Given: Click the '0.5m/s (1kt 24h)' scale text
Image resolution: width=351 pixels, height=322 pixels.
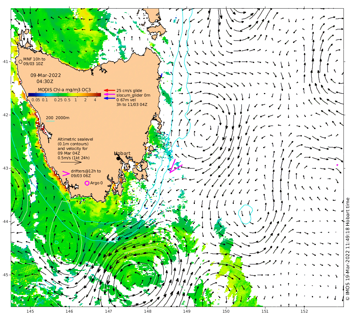Looking at the screenshot, I should [x=74, y=158].
